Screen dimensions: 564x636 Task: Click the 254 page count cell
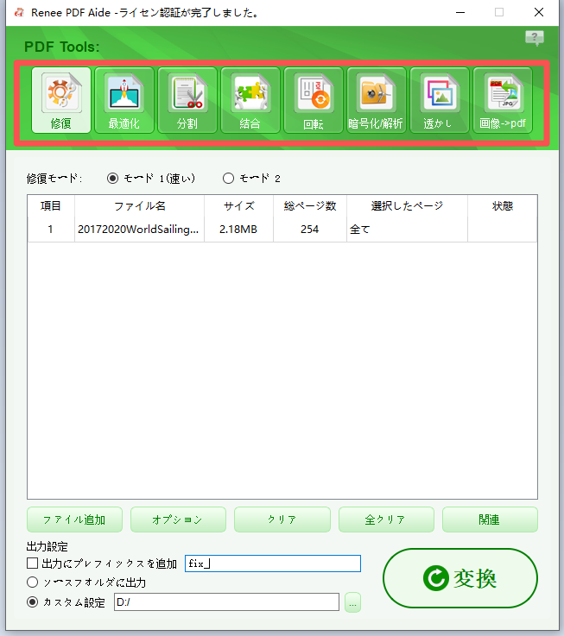[x=309, y=230]
